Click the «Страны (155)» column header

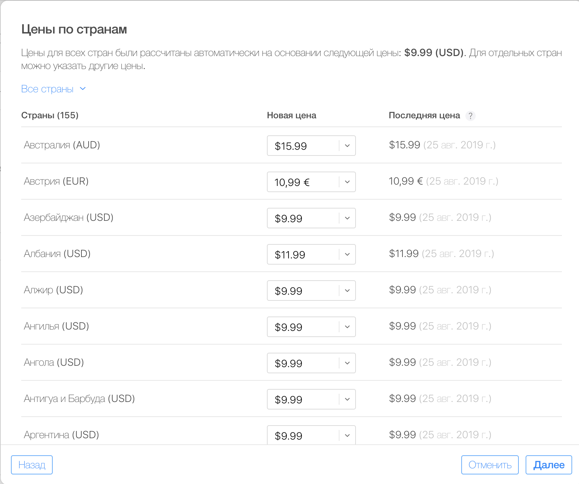click(x=50, y=116)
